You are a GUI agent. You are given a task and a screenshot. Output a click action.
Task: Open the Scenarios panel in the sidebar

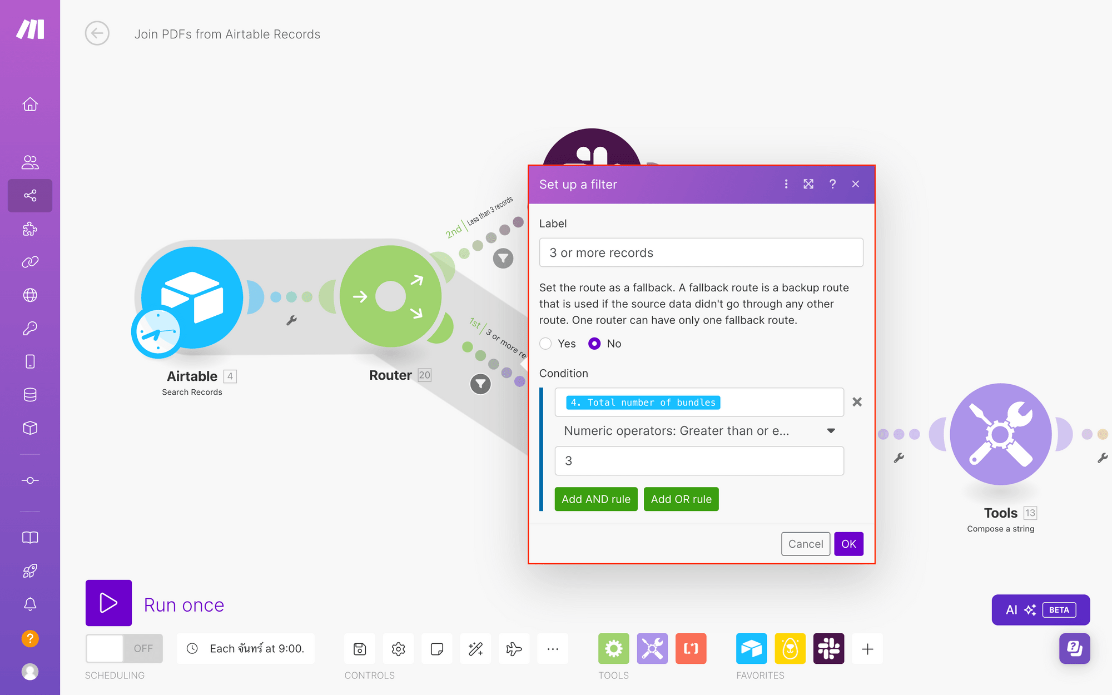(x=30, y=195)
